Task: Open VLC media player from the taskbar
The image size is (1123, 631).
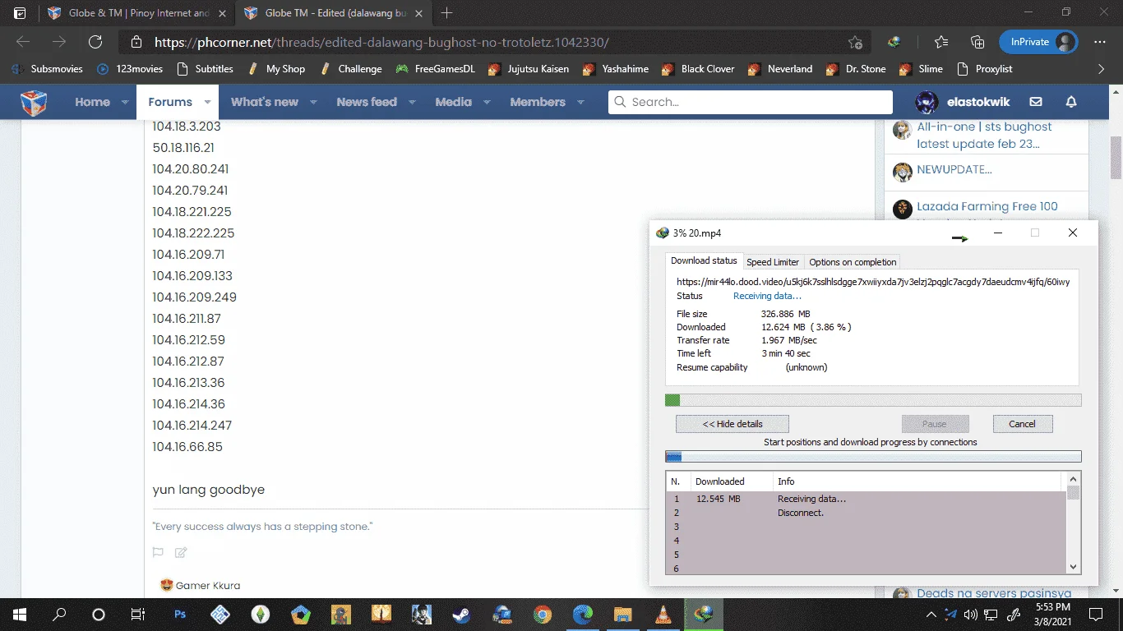Action: tap(663, 614)
